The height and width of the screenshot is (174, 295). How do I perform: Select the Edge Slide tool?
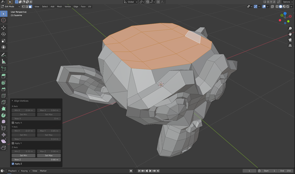click(x=4, y=128)
